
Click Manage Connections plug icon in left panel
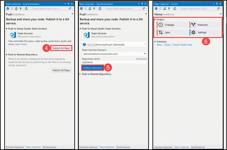tap(21, 9)
